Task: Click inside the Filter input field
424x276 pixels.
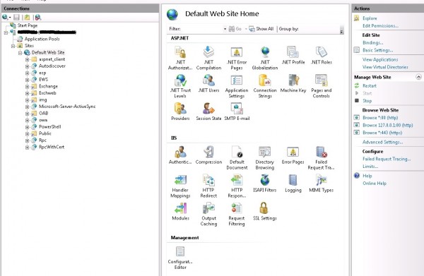Action: tap(201, 29)
